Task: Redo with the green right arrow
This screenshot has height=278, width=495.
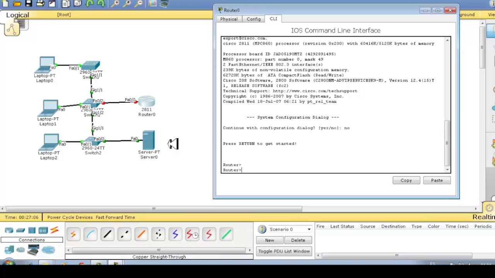Action: 101,3
